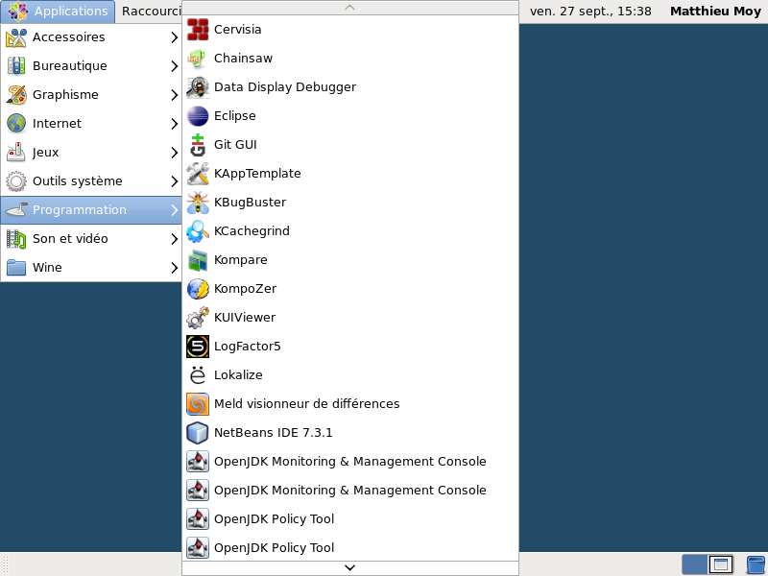Viewport: 768px width, 576px height.
Task: Click the Data Display Debugger icon
Action: [198, 87]
